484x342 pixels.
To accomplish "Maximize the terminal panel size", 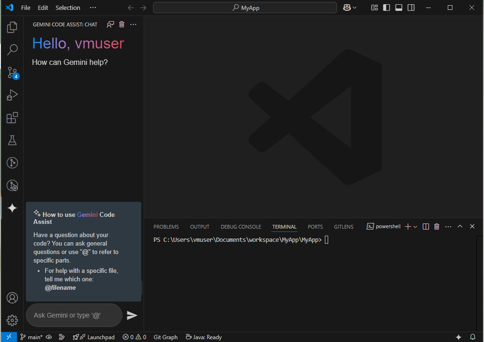I will [x=460, y=226].
